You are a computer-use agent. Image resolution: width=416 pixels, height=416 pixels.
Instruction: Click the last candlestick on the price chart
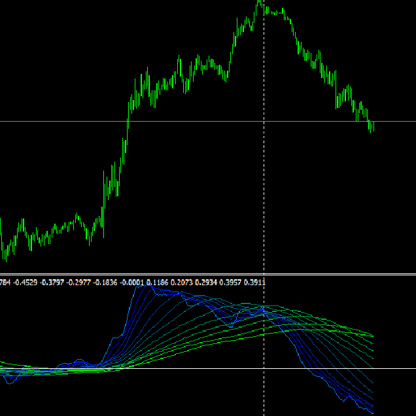[x=372, y=127]
